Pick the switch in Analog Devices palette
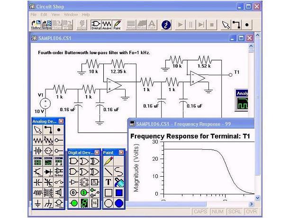290x218 pixels. click(x=59, y=182)
